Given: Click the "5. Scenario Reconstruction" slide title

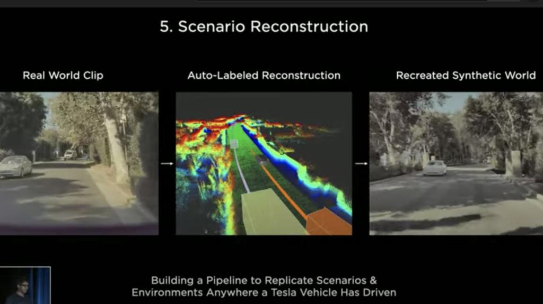Looking at the screenshot, I should (264, 26).
